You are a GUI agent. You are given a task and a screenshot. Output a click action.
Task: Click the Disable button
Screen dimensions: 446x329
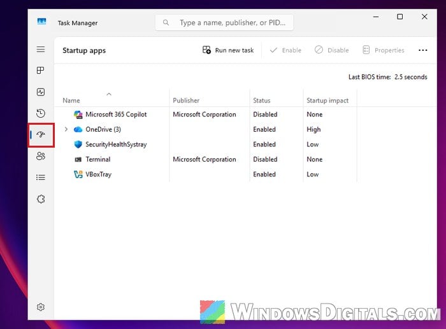332,50
